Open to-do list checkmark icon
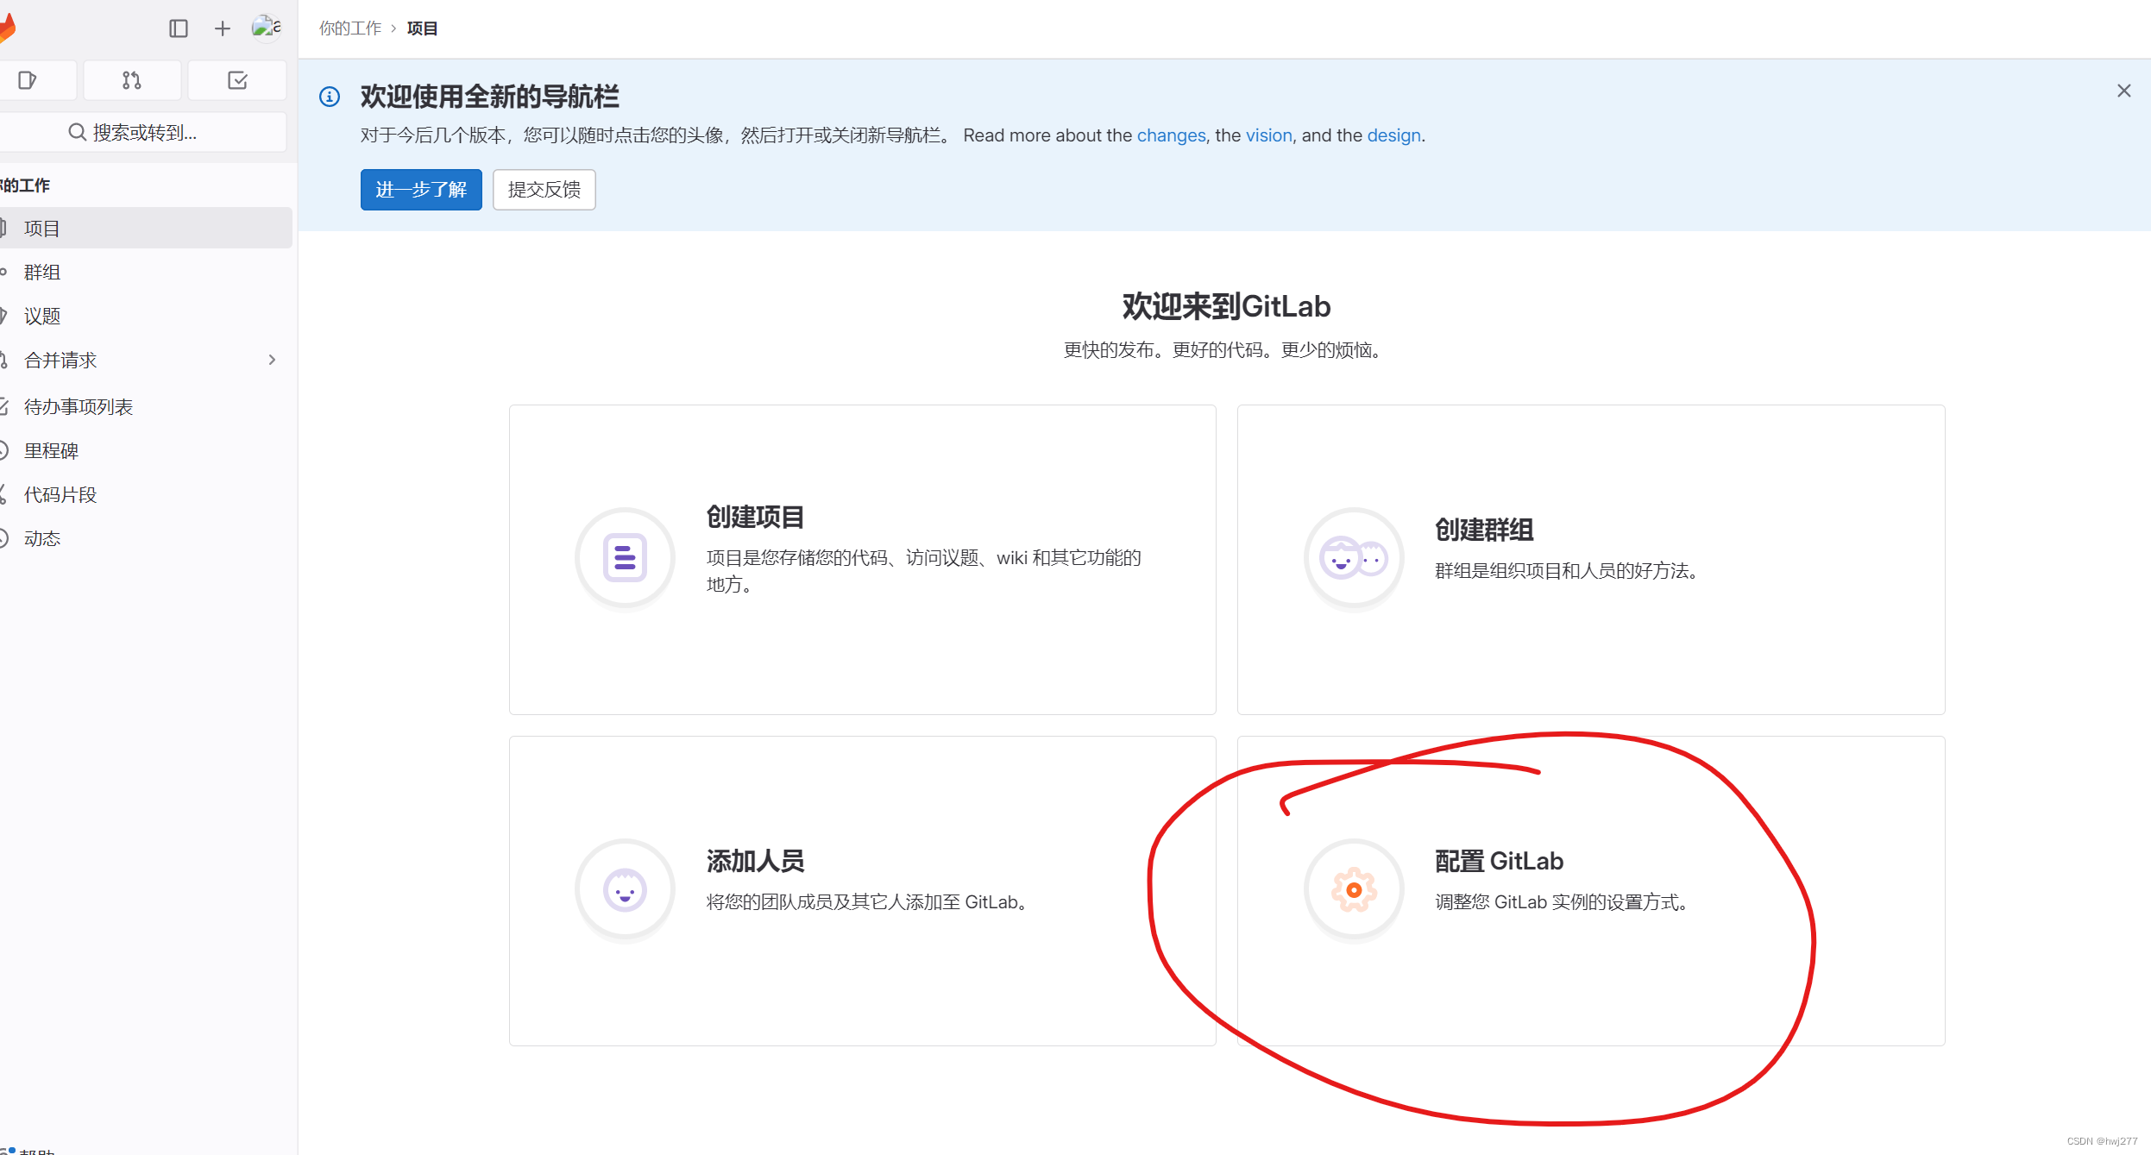The image size is (2151, 1155). tap(237, 80)
